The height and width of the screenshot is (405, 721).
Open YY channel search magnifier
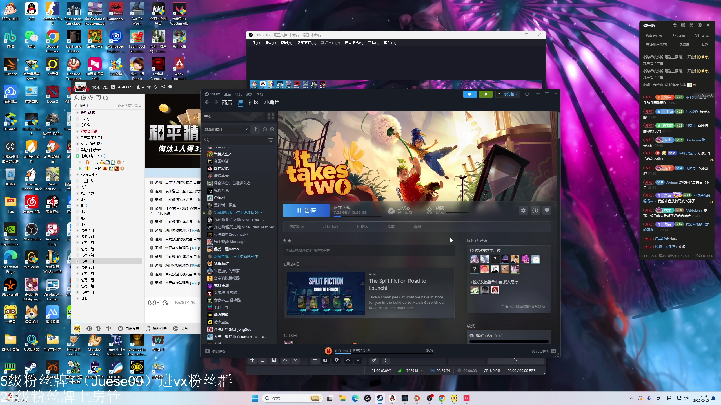coord(106,98)
